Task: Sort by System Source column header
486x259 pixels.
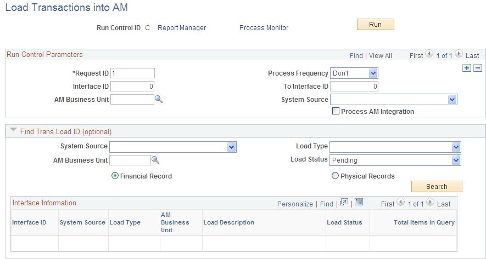Action: (x=82, y=222)
